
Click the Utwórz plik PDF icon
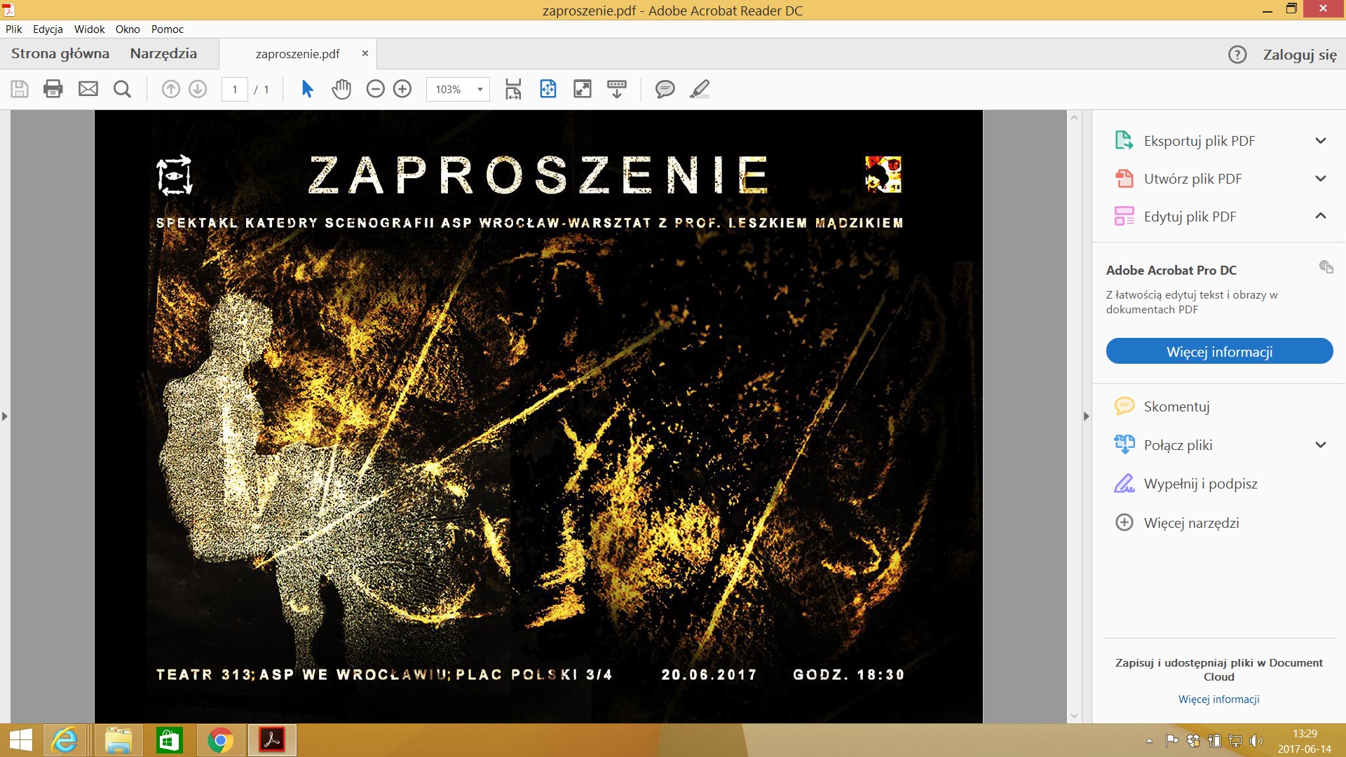pyautogui.click(x=1124, y=178)
